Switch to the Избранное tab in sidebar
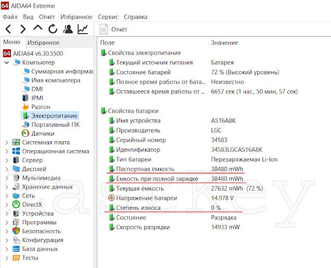 coord(43,43)
